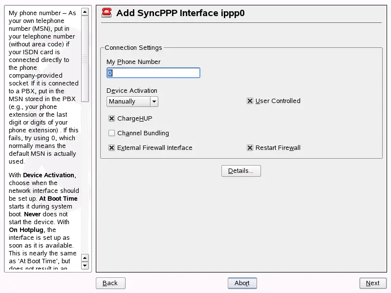
Task: Click the Connection Settings group title
Action: pyautogui.click(x=133, y=48)
